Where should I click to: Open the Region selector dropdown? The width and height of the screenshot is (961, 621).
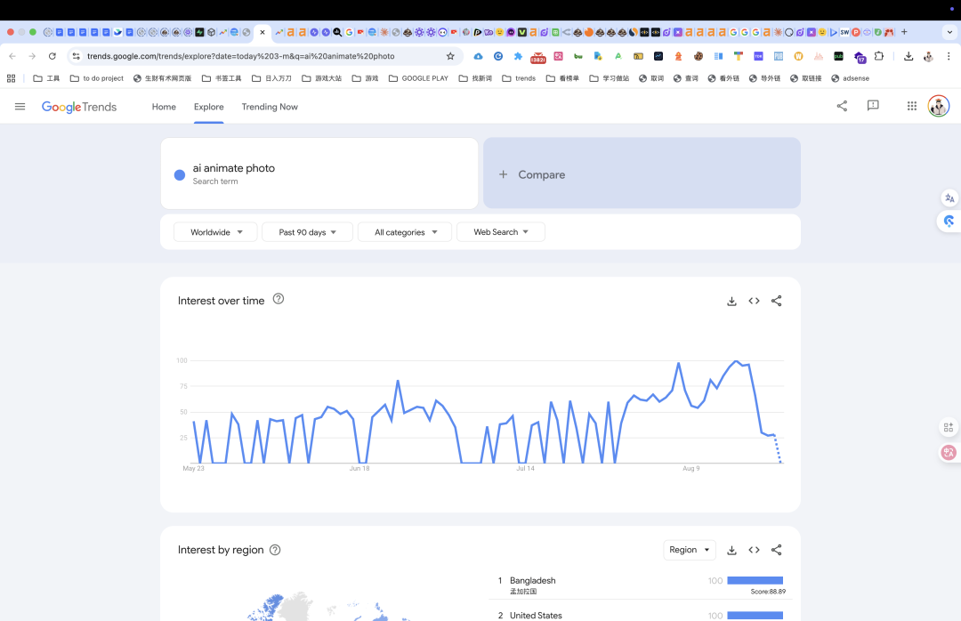click(x=690, y=550)
